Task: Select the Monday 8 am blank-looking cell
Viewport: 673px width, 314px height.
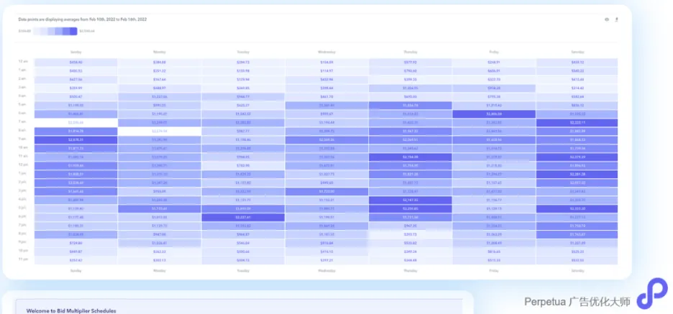Action: pos(159,131)
